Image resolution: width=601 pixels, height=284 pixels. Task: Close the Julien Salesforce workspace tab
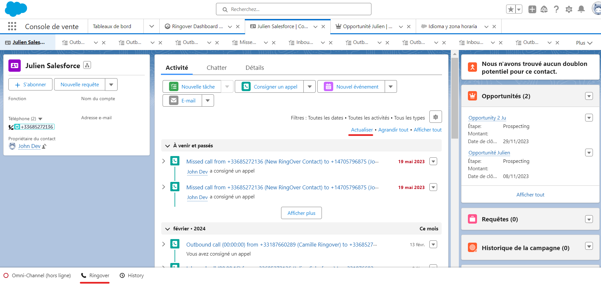[x=323, y=26]
